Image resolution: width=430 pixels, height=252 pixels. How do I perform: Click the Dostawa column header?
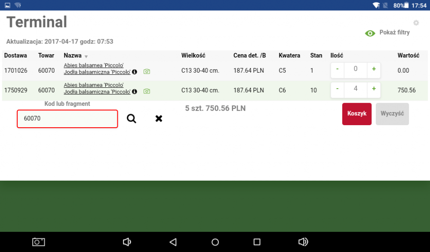pyautogui.click(x=15, y=55)
